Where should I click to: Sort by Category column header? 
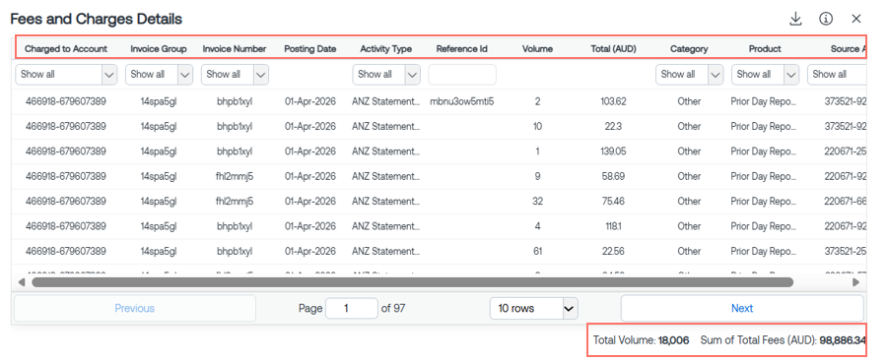coord(689,48)
